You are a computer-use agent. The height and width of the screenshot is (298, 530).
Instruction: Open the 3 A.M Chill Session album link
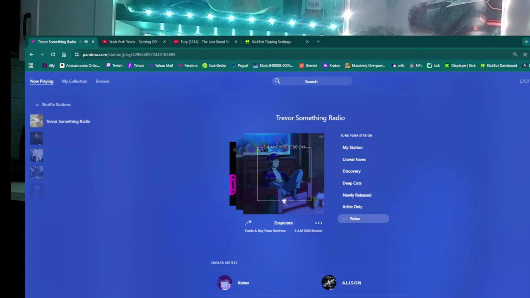(308, 231)
